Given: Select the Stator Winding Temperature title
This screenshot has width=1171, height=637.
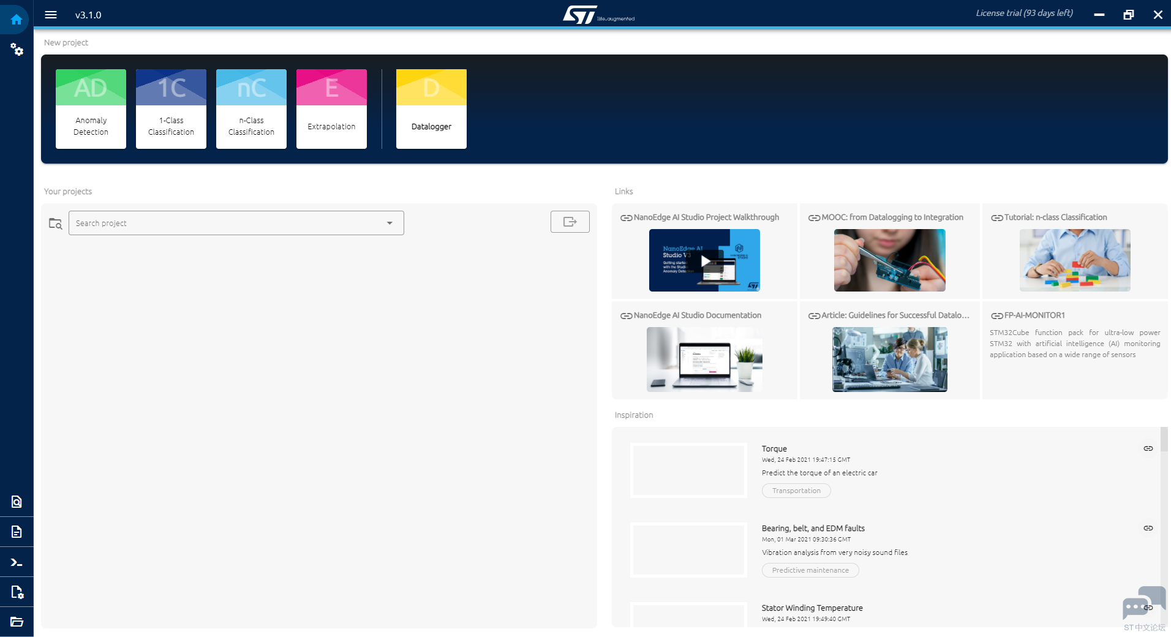Looking at the screenshot, I should 812,608.
